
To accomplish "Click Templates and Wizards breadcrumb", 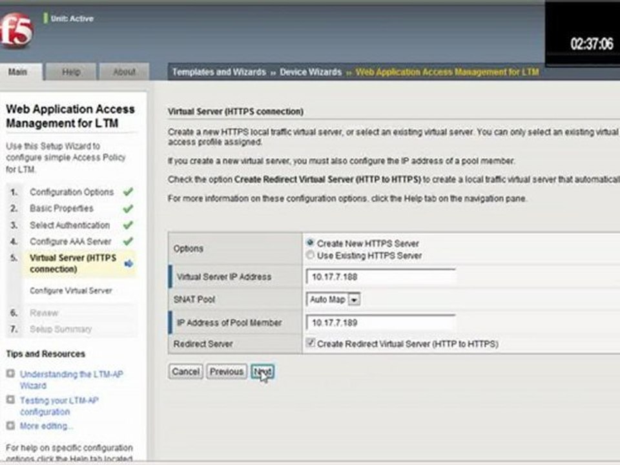I will [x=219, y=72].
